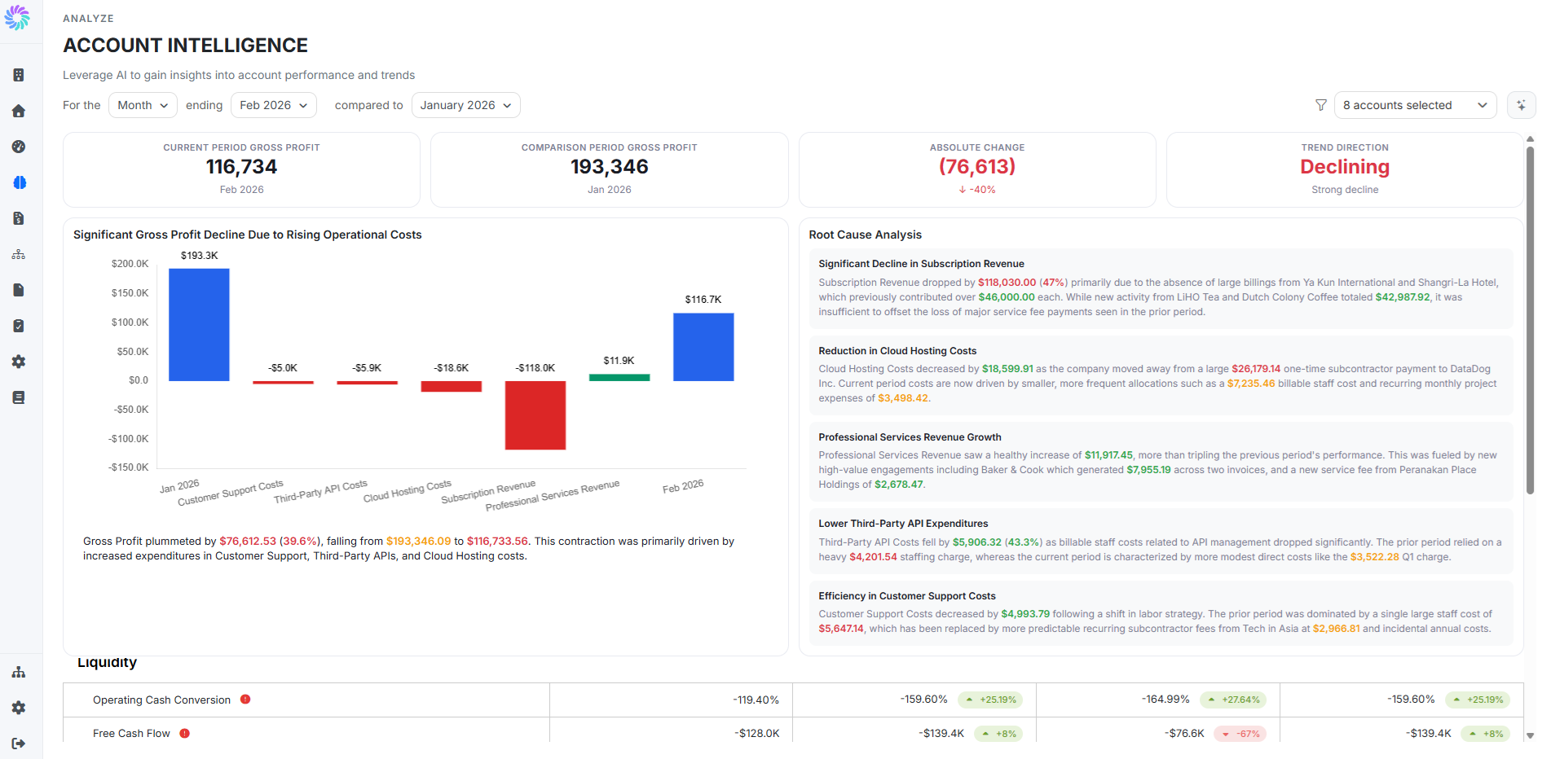Open the Feb 2026 ending dropdown
The image size is (1542, 759).
click(x=274, y=105)
